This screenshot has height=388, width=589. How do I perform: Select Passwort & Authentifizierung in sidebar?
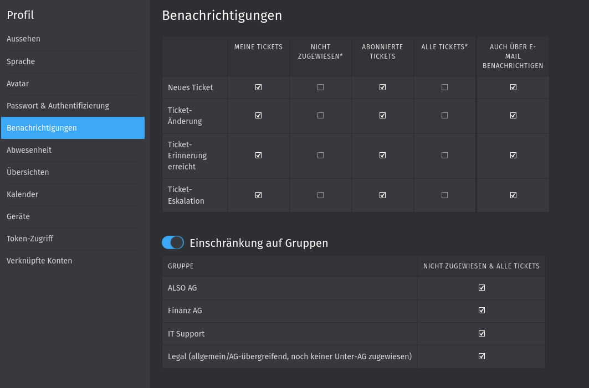pyautogui.click(x=58, y=106)
